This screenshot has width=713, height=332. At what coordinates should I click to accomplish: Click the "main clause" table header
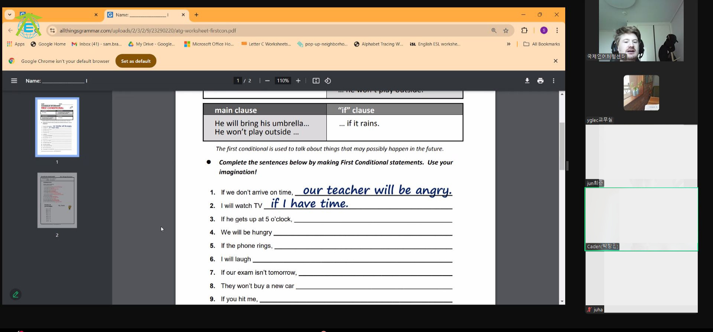click(235, 110)
